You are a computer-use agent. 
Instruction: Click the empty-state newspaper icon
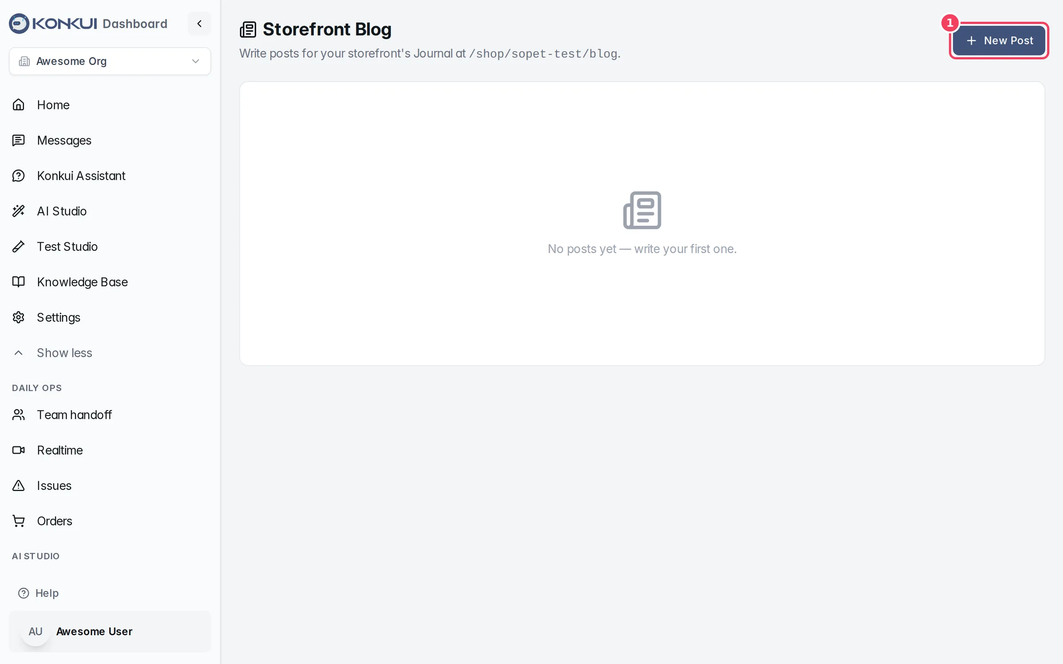(642, 210)
